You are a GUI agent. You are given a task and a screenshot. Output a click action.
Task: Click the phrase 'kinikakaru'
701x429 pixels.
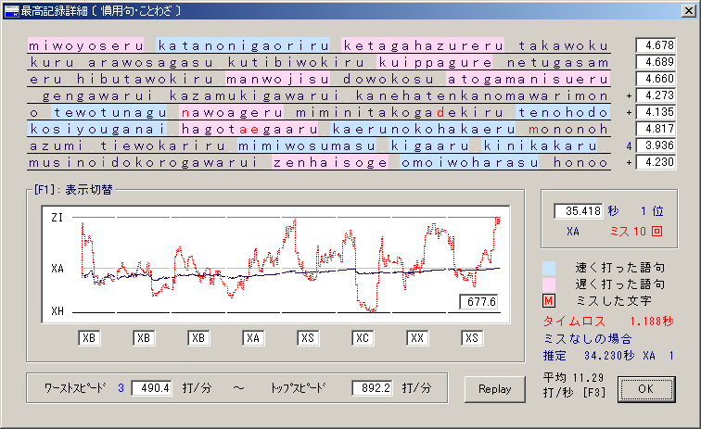540,145
